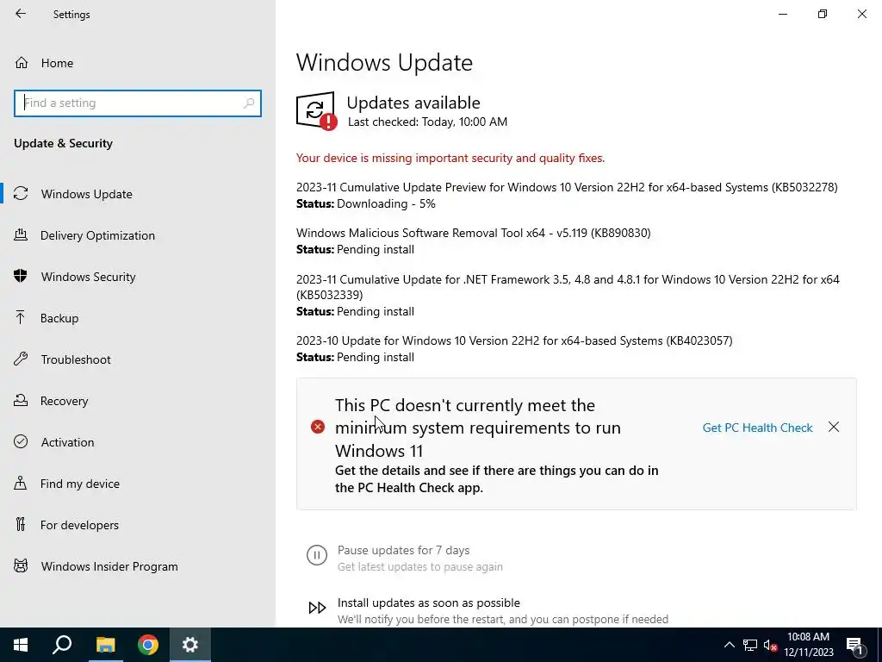Image resolution: width=882 pixels, height=662 pixels.
Task: Click the Troubleshoot wrench icon
Action: pyautogui.click(x=21, y=359)
